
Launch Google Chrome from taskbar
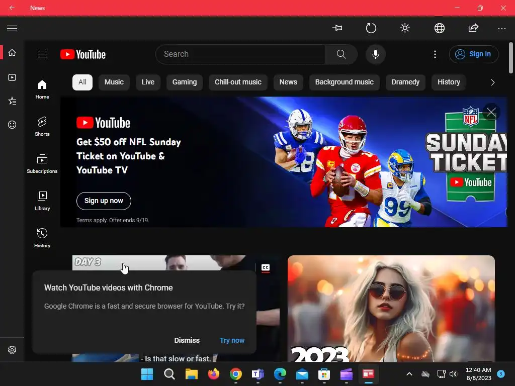pos(236,374)
